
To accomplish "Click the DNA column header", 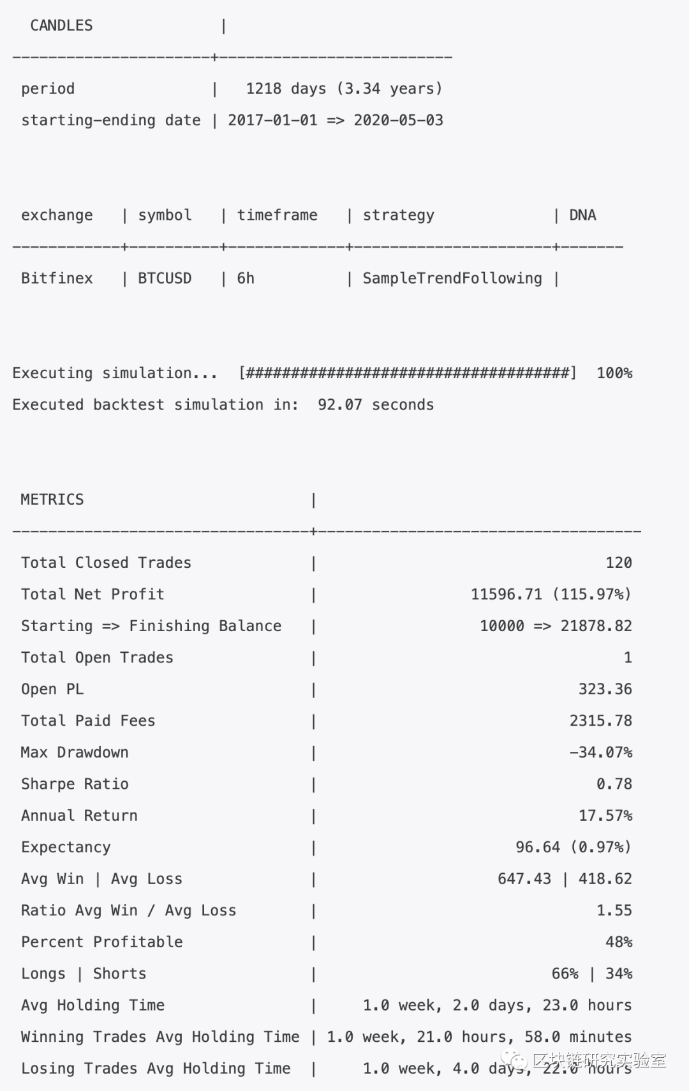I will pos(582,215).
